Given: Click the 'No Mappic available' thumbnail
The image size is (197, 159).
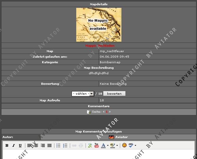Looking at the screenshot, I should 99,25.
